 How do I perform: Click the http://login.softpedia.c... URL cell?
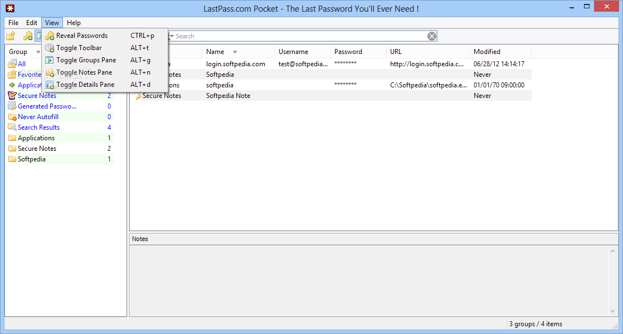(x=427, y=64)
